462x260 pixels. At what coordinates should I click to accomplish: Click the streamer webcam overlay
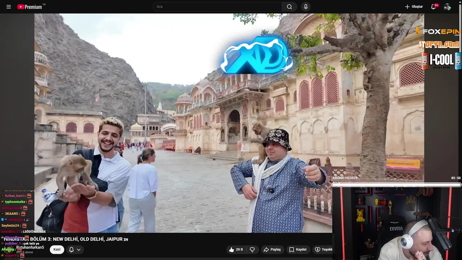(x=397, y=224)
